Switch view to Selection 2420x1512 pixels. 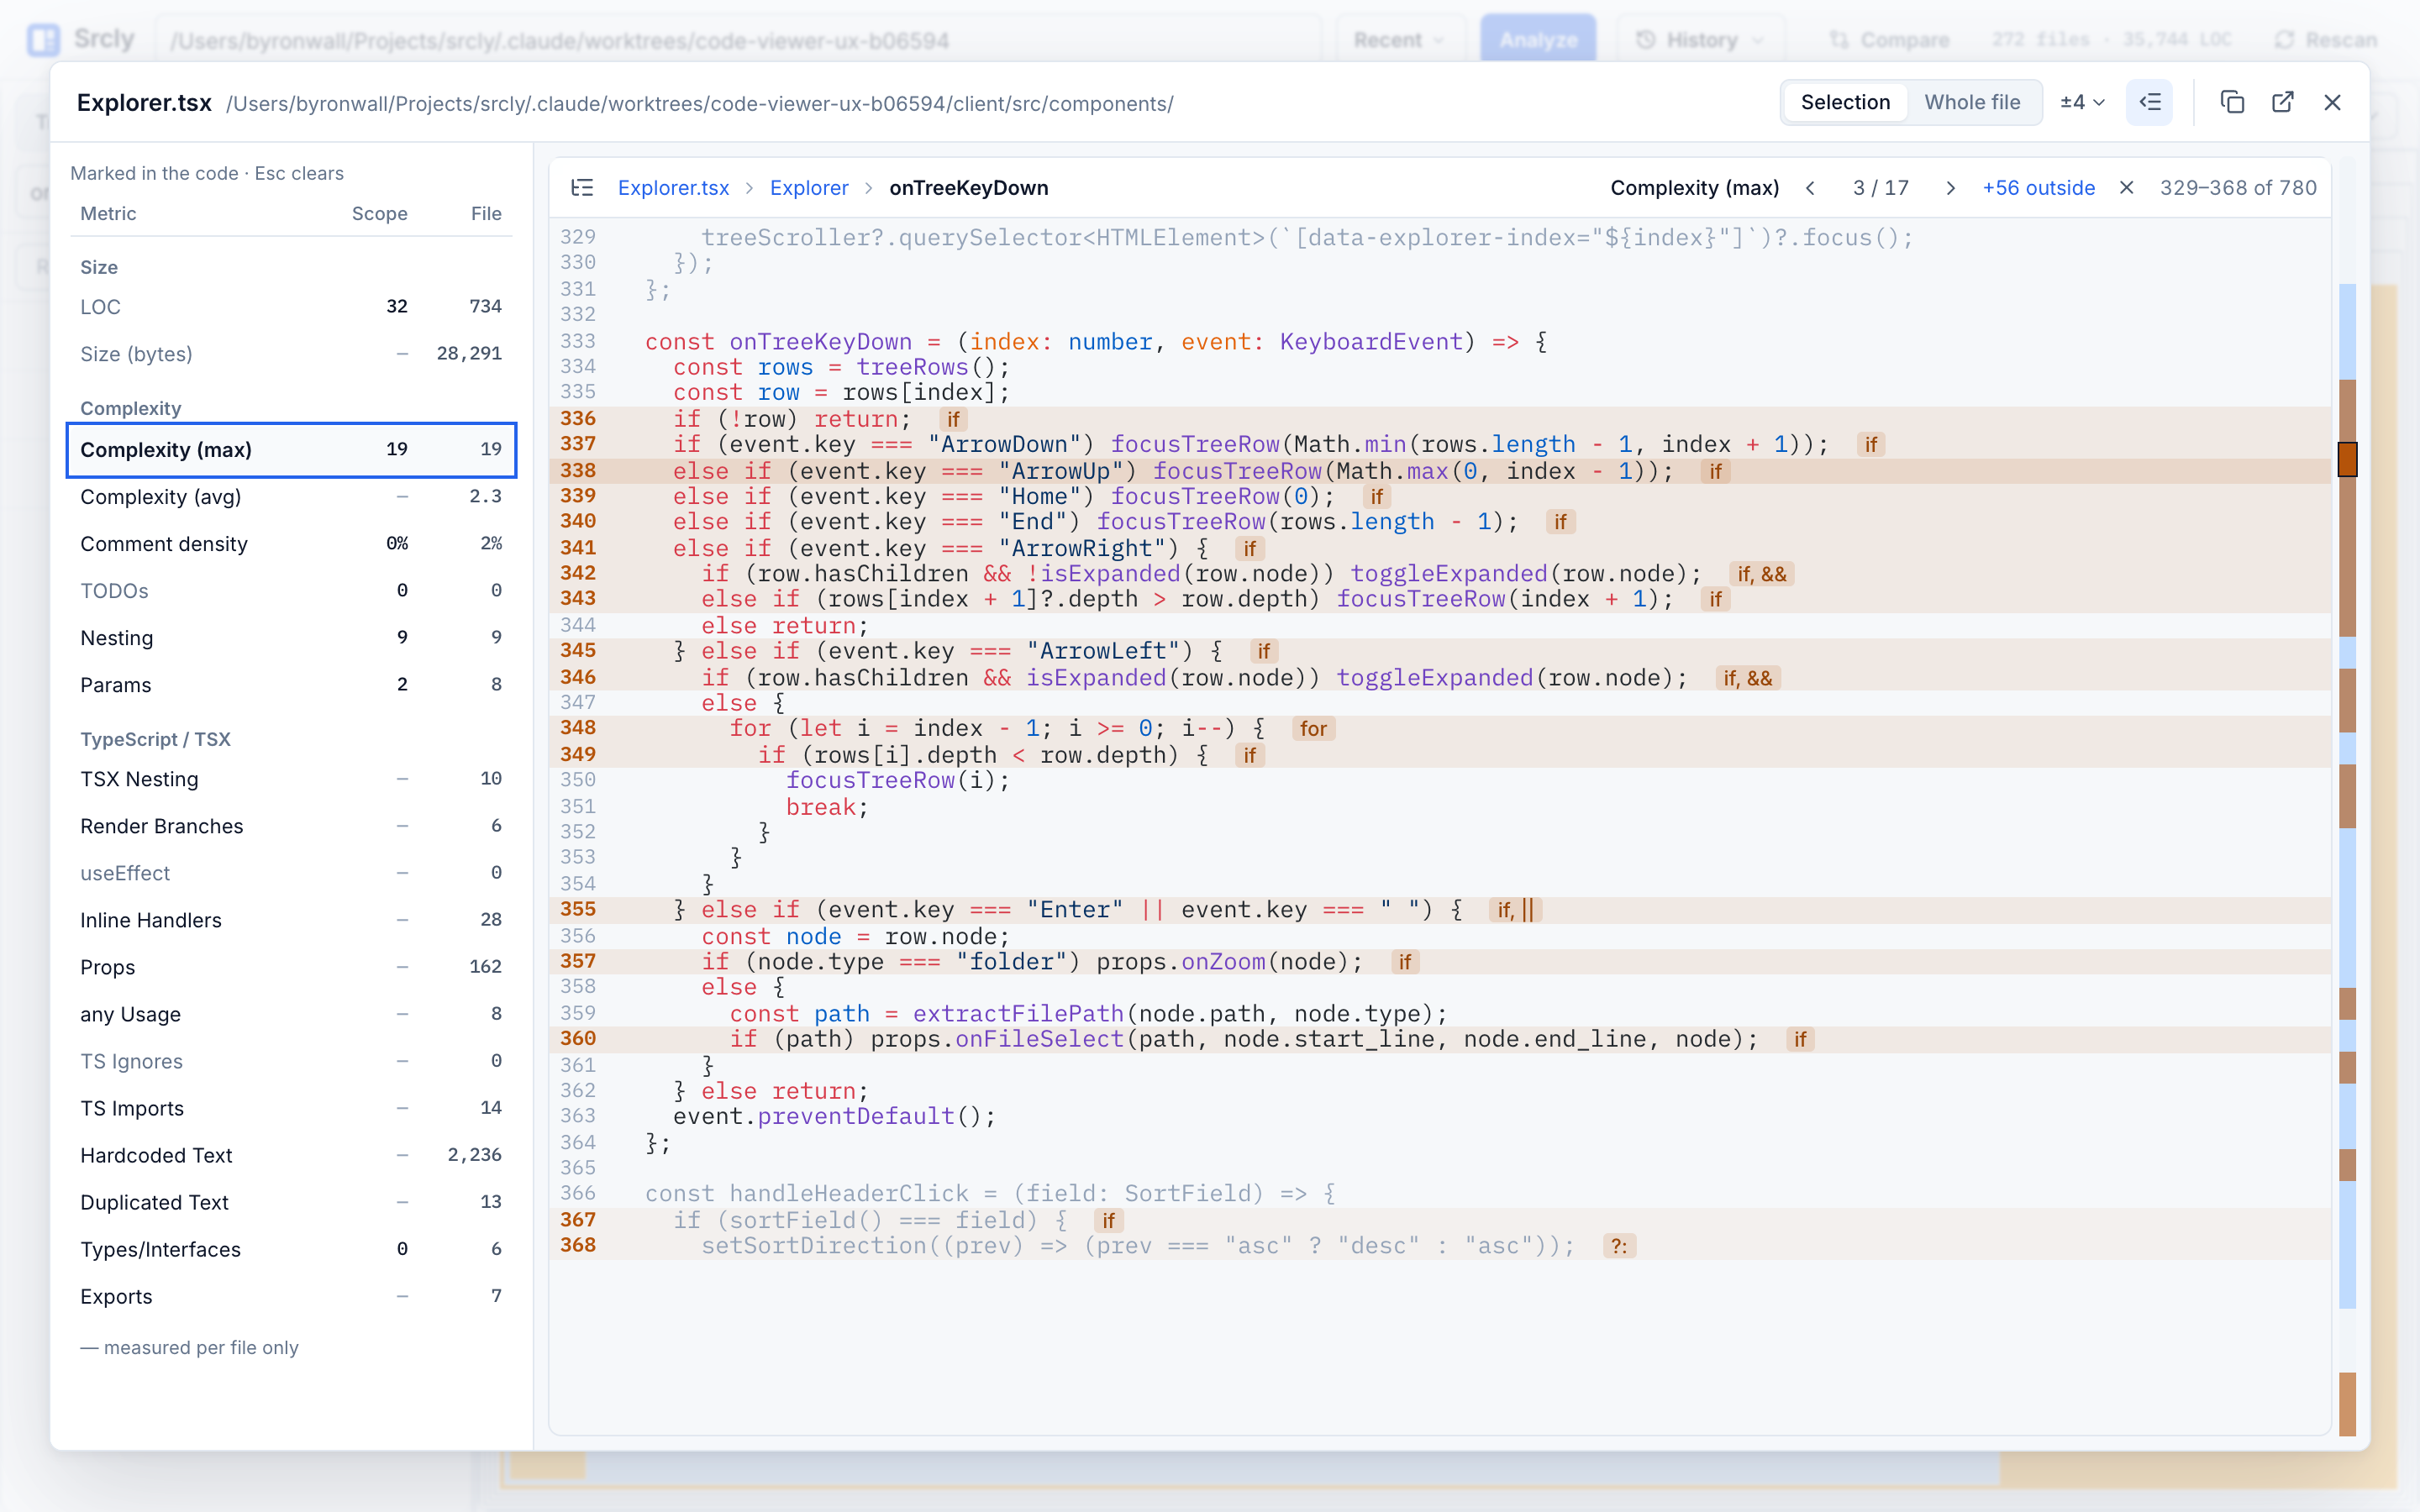pyautogui.click(x=1845, y=102)
